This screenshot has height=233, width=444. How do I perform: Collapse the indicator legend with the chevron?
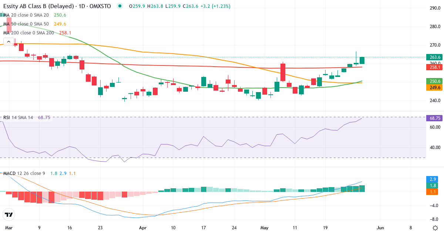click(9, 41)
